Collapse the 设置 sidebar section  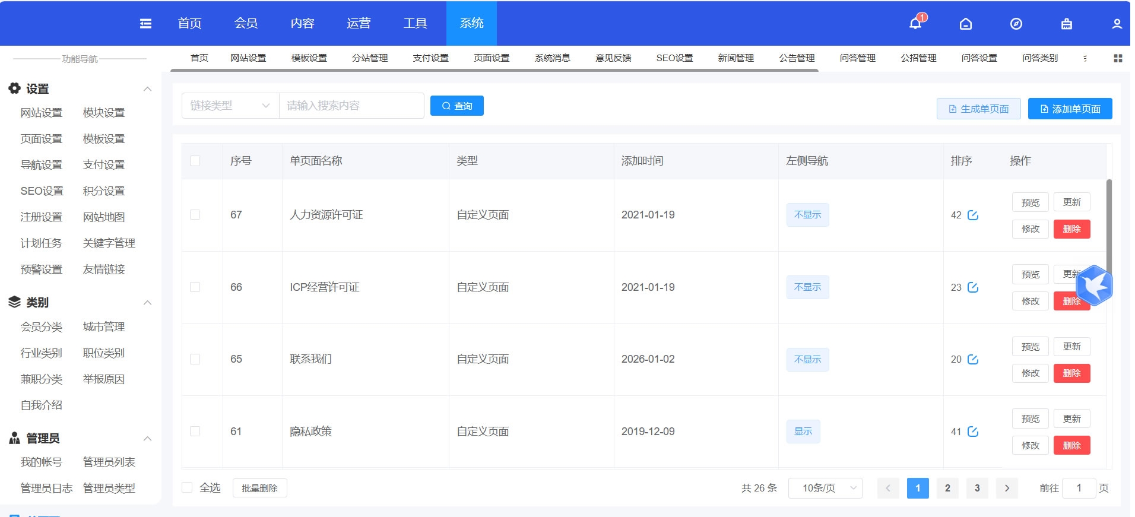coord(148,89)
